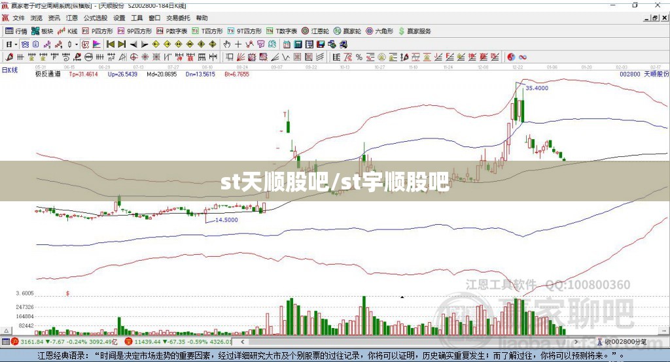
Task: Expand the 日 period dropdown arrow
Action: point(16,44)
